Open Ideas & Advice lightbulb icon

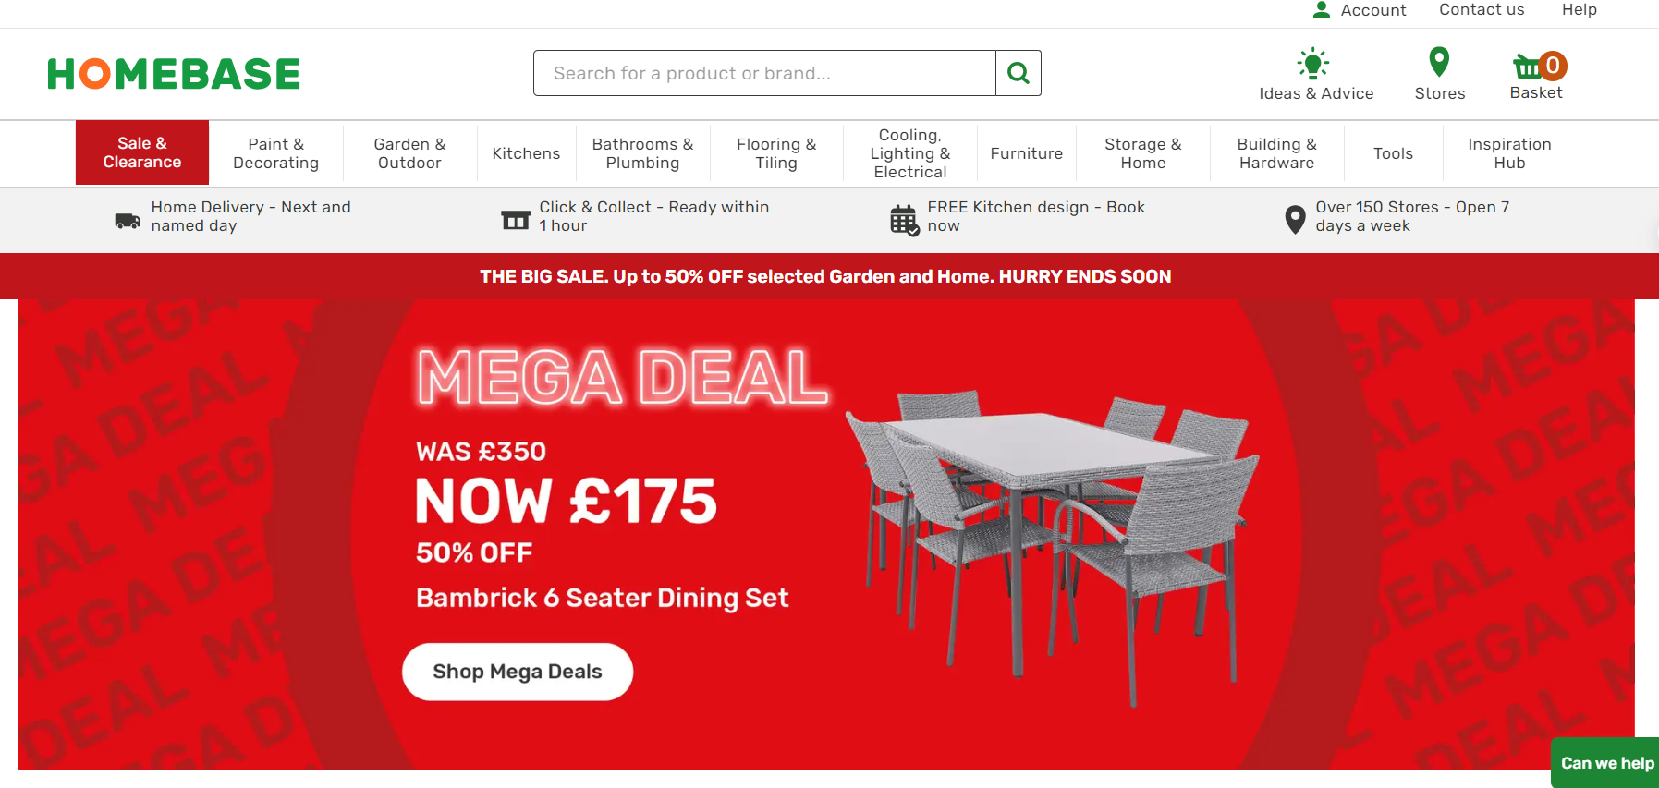click(x=1313, y=64)
